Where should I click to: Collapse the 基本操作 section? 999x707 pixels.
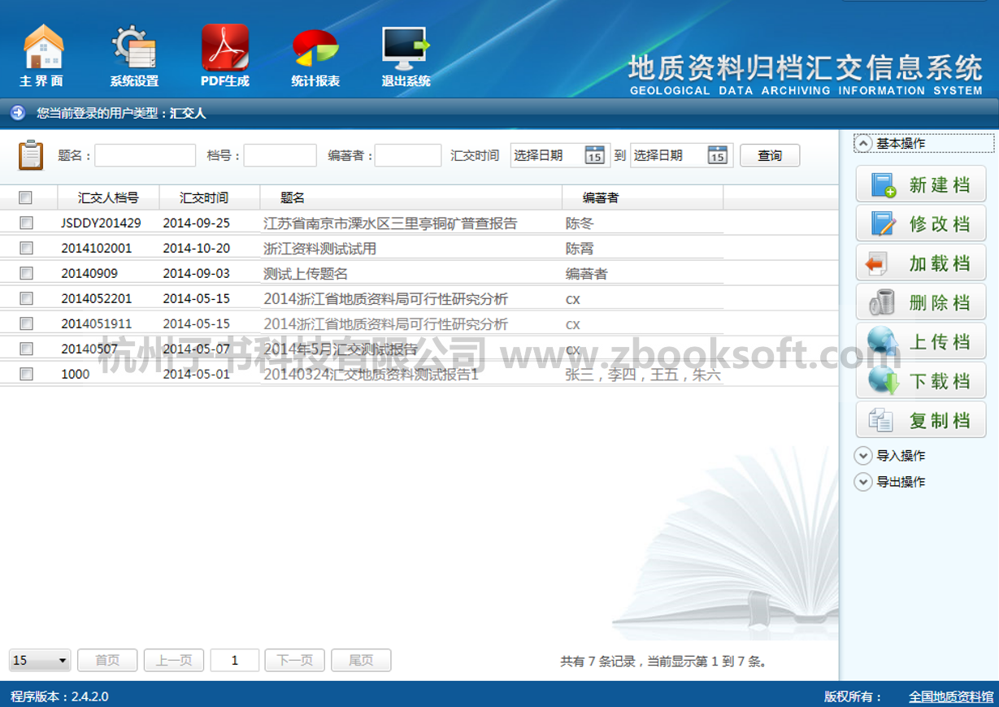click(863, 144)
